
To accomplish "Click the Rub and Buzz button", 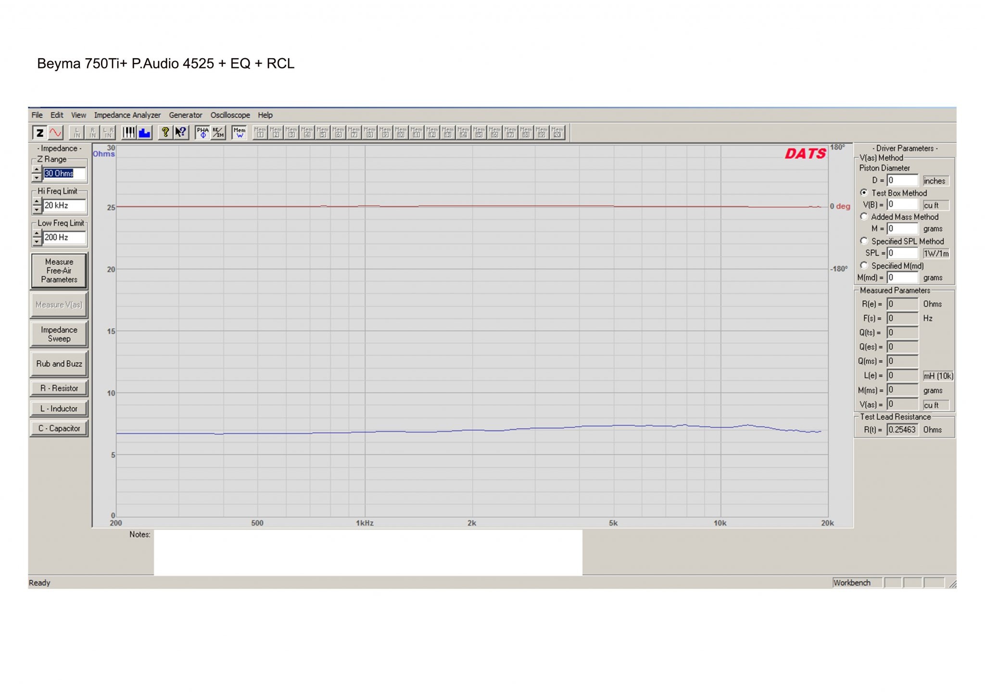I will tap(59, 364).
